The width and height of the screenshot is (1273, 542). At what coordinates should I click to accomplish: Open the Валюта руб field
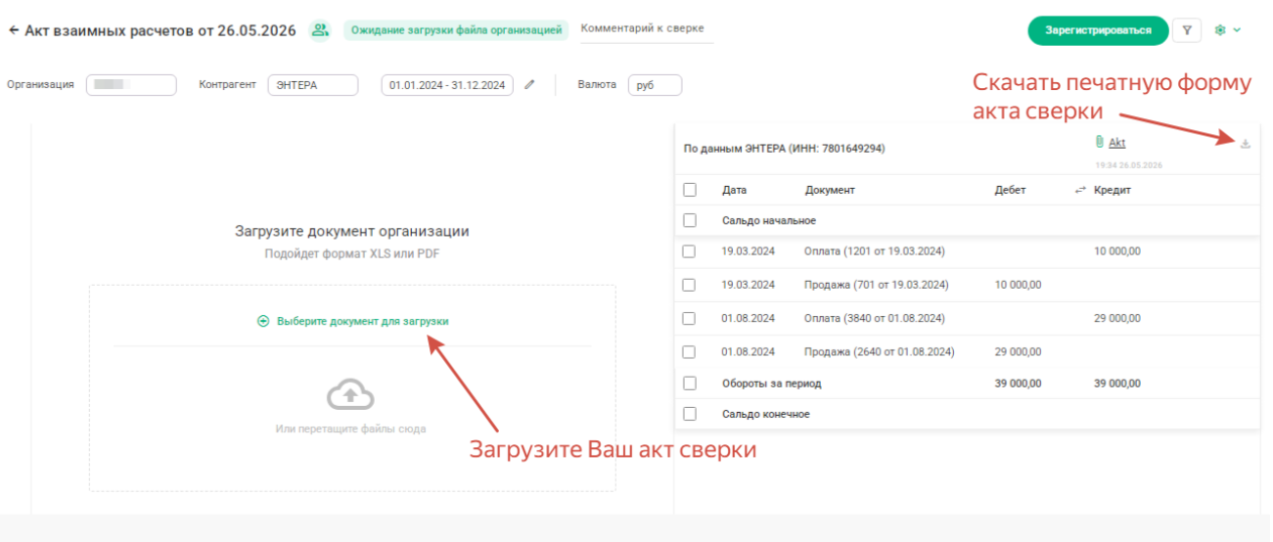(x=655, y=85)
